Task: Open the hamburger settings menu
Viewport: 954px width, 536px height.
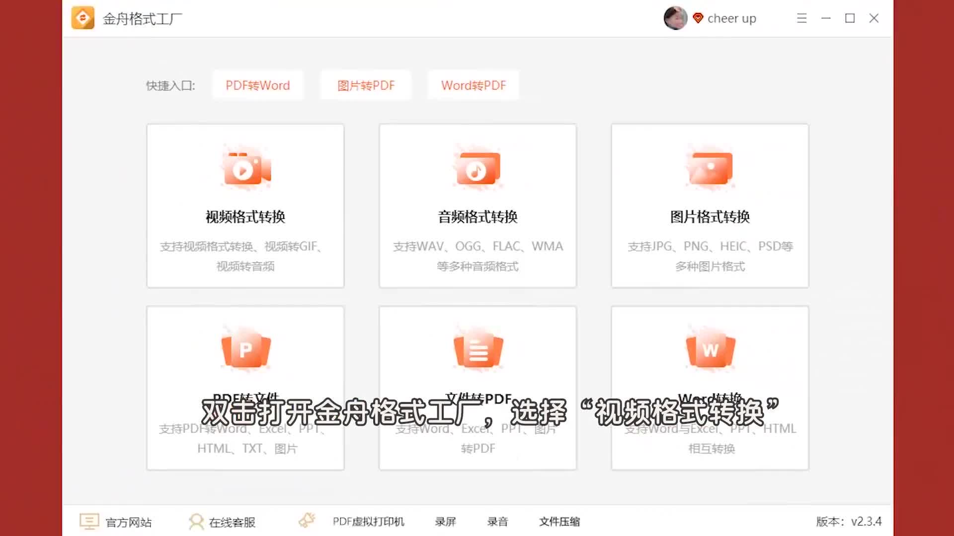Action: pyautogui.click(x=801, y=18)
